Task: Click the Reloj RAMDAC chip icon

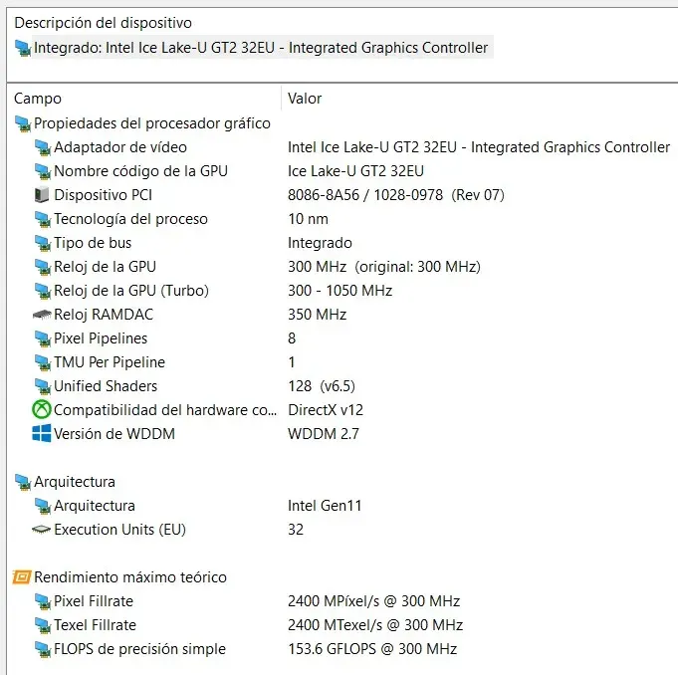Action: click(x=42, y=315)
